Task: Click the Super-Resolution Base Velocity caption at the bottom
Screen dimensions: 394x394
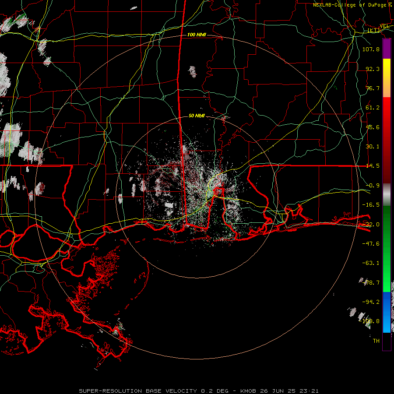Action: [x=199, y=391]
